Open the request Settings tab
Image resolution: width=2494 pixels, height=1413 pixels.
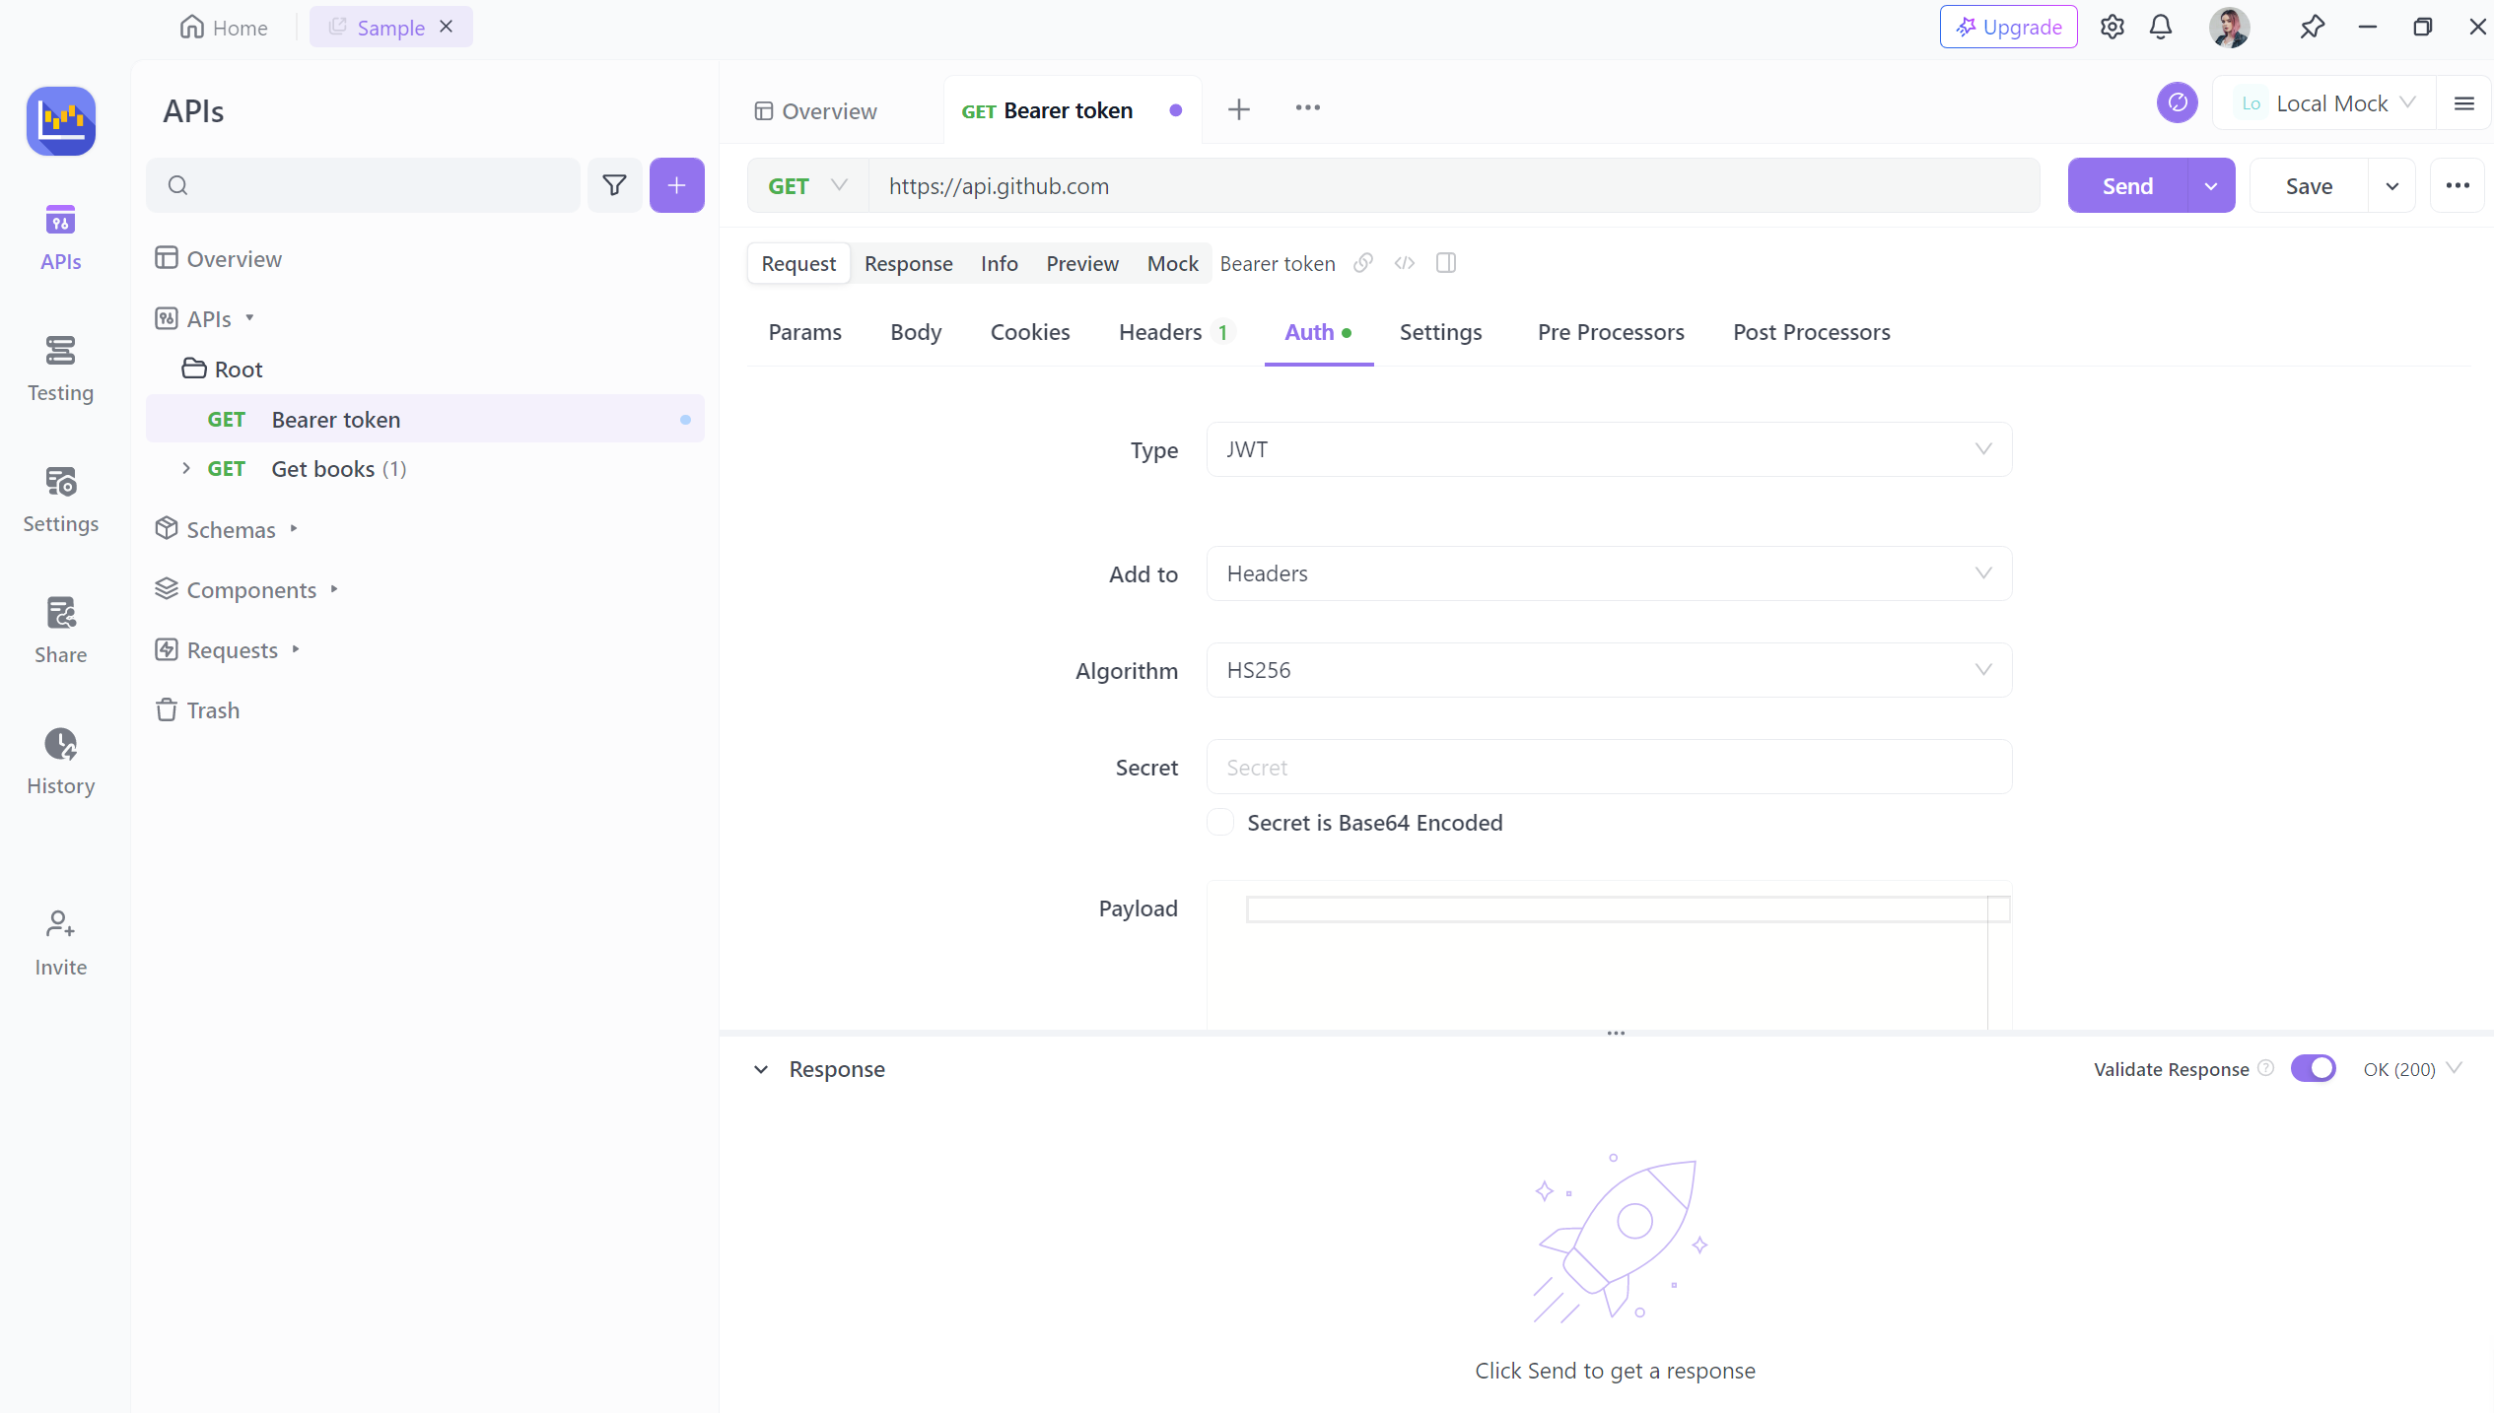1440,332
